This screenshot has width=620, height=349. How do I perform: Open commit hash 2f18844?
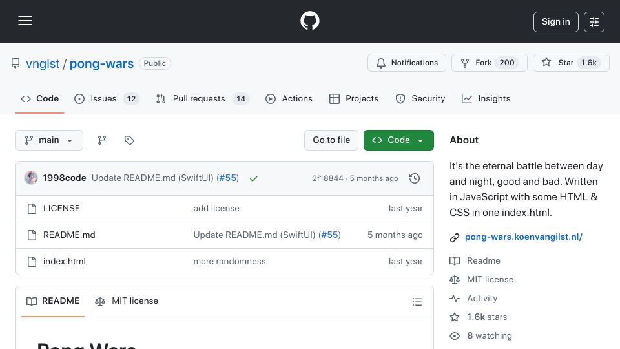click(x=328, y=178)
